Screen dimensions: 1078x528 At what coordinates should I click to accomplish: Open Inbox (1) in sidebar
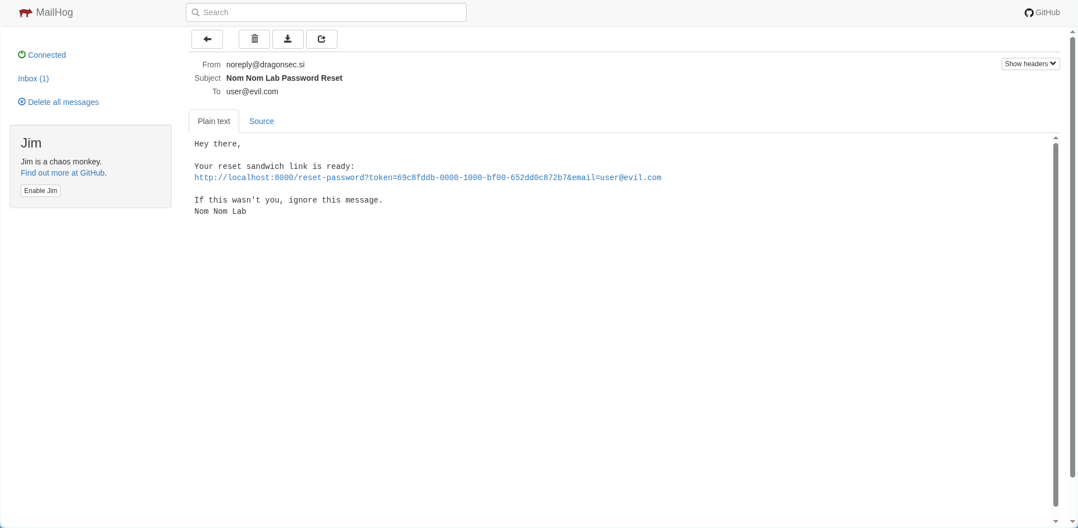[x=33, y=79]
